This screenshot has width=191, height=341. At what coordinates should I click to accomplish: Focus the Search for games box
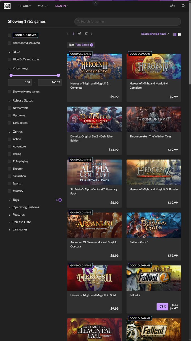[128, 22]
